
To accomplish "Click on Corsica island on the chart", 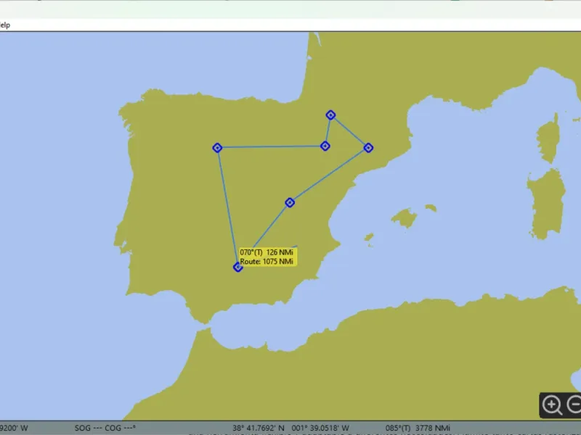I will click(x=549, y=138).
